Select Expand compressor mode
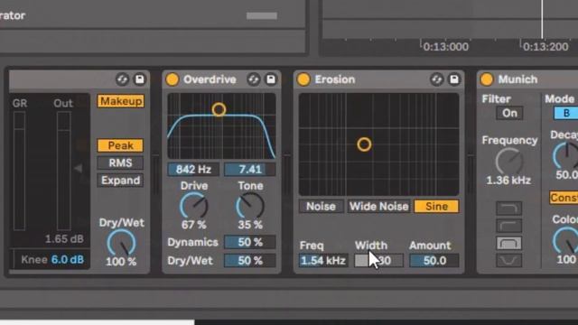 [x=120, y=181]
